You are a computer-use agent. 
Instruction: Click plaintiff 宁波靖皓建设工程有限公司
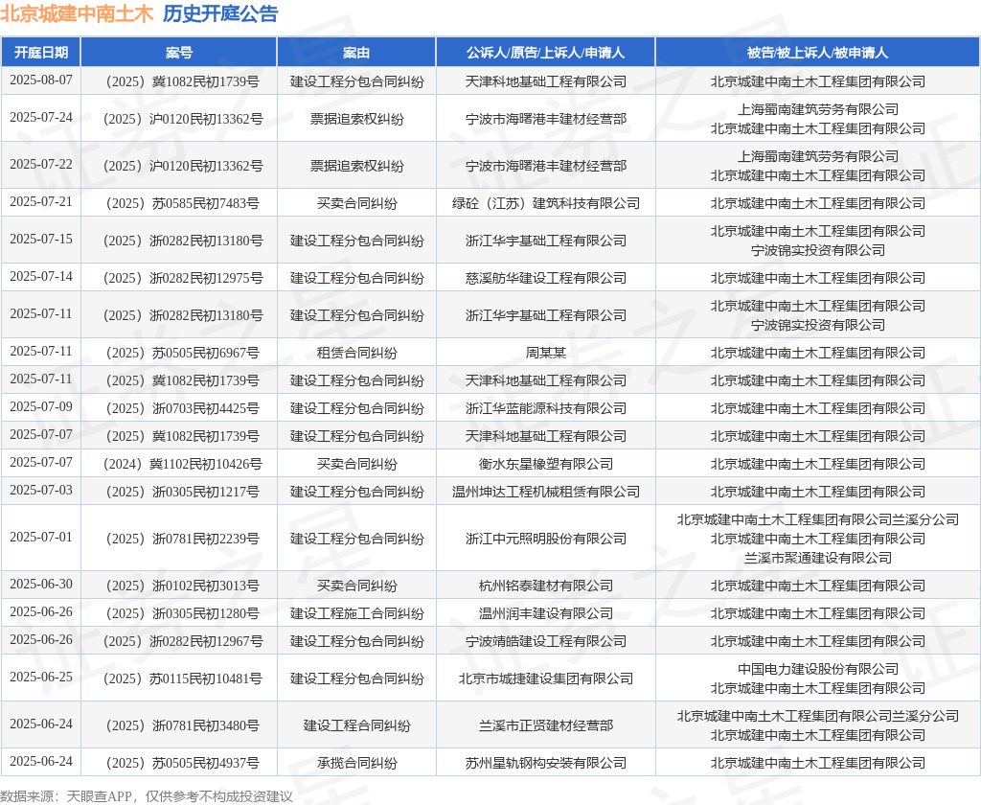[545, 642]
